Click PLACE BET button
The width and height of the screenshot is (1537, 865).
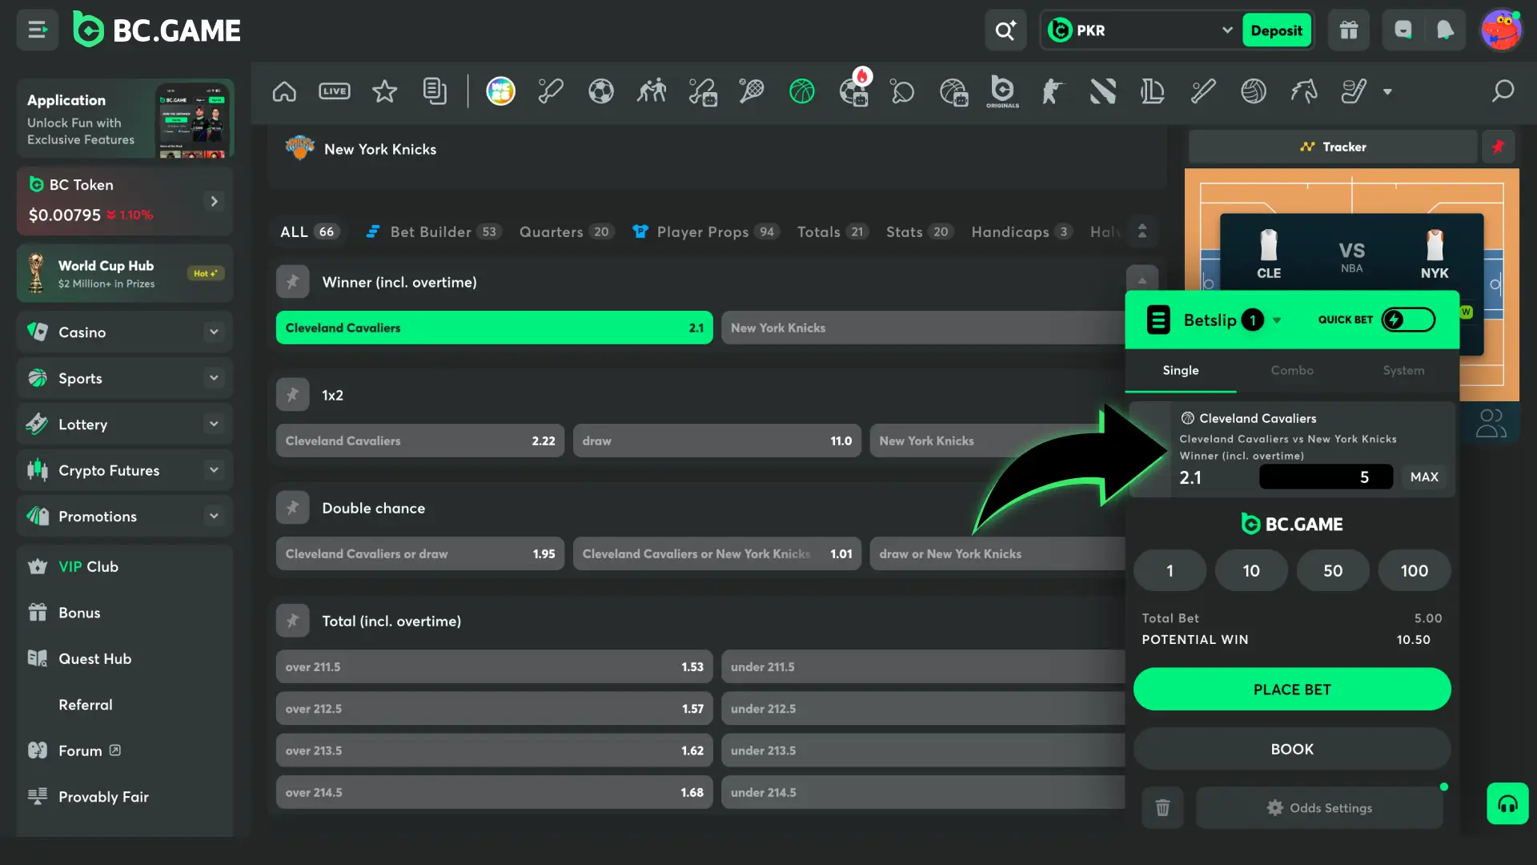pos(1292,690)
